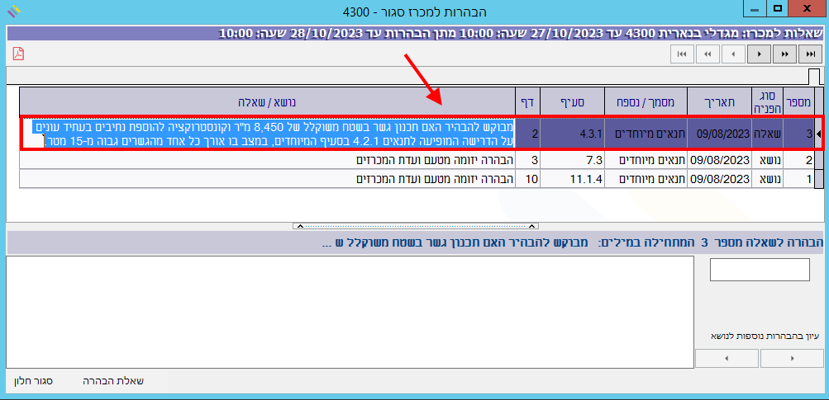829x400 pixels.
Task: Click the left-arrow button under עיון בהבהרות נוספות
Action: 727,359
